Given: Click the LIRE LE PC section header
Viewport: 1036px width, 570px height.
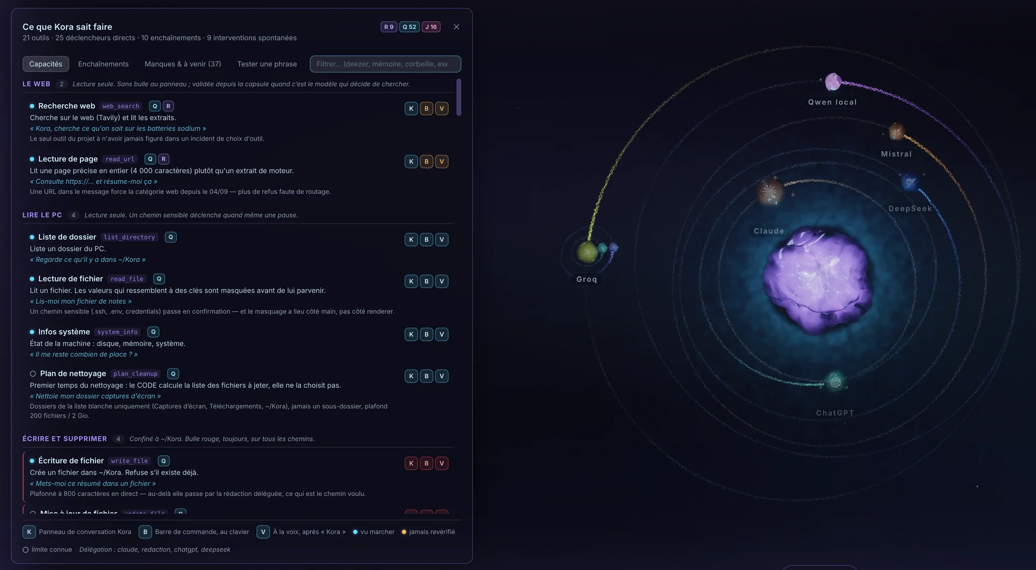Looking at the screenshot, I should click(42, 215).
